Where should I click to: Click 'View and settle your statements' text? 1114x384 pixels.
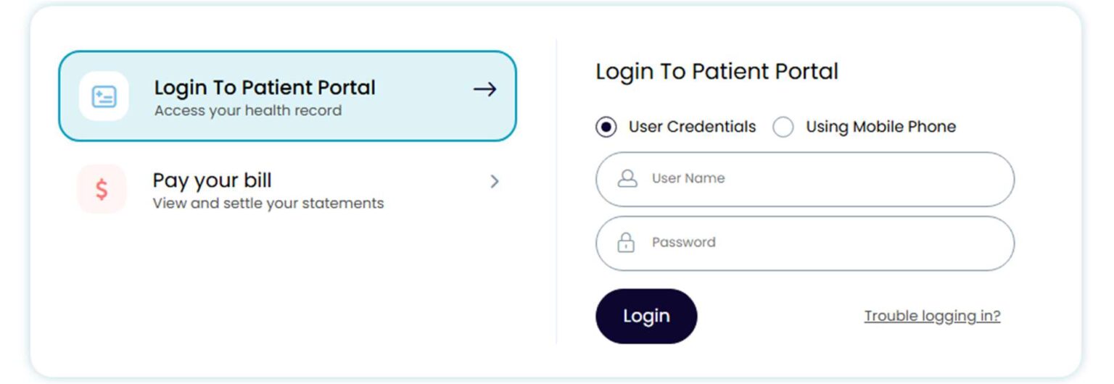coord(268,204)
